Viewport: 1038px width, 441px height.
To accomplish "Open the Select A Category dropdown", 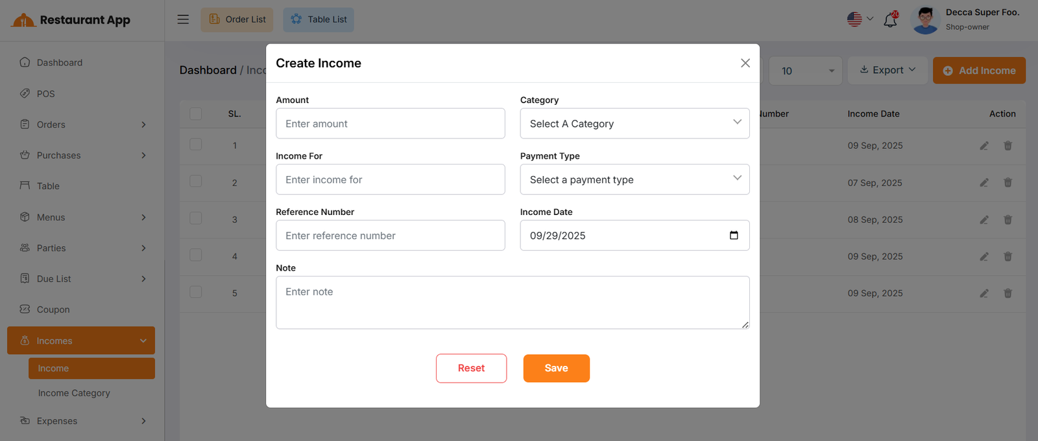I will [x=634, y=124].
